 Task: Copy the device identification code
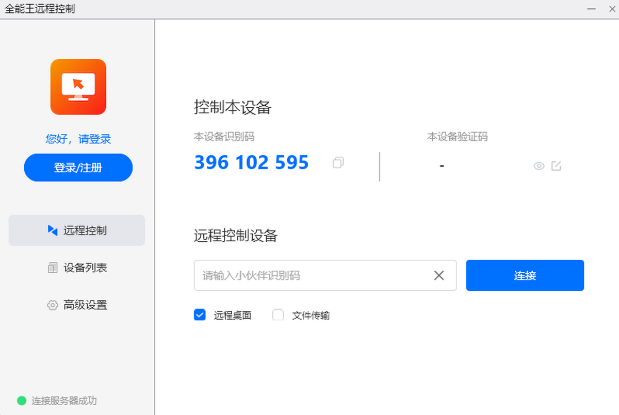338,162
